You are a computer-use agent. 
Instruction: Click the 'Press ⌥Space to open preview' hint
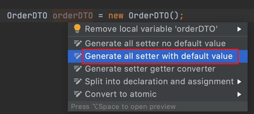123,107
